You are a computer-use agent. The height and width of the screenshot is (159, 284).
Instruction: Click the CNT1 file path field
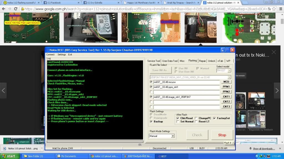[x=186, y=97]
